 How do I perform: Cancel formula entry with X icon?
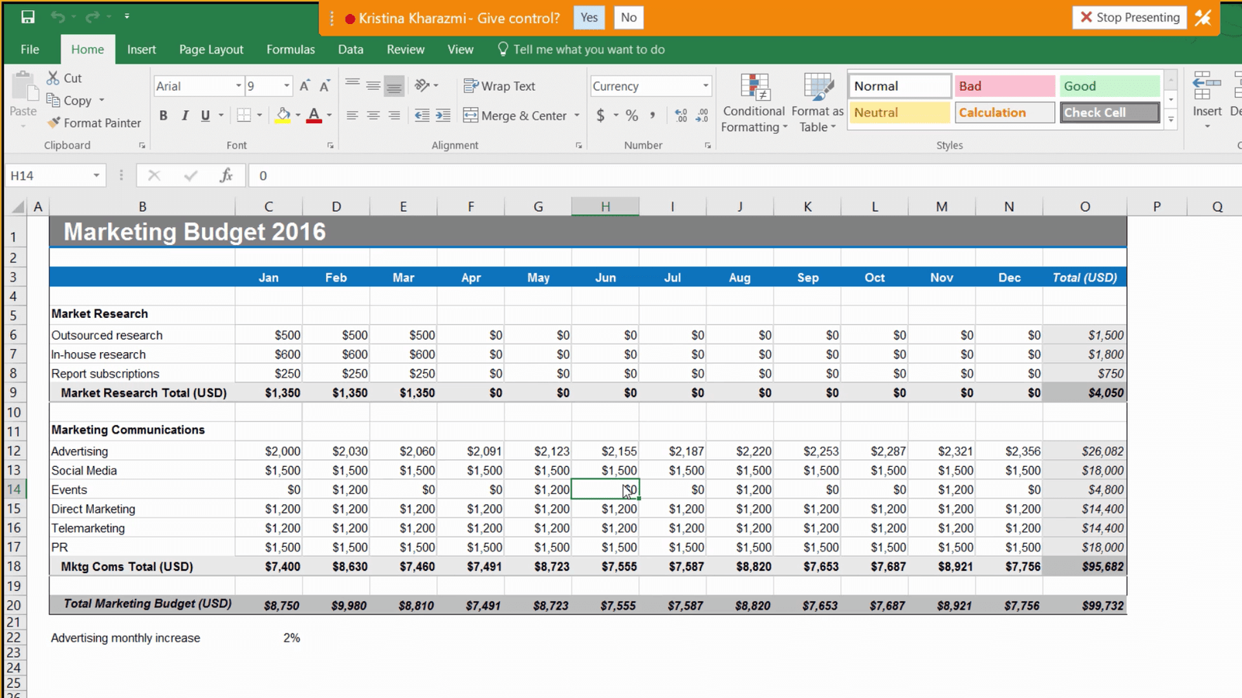click(x=154, y=176)
